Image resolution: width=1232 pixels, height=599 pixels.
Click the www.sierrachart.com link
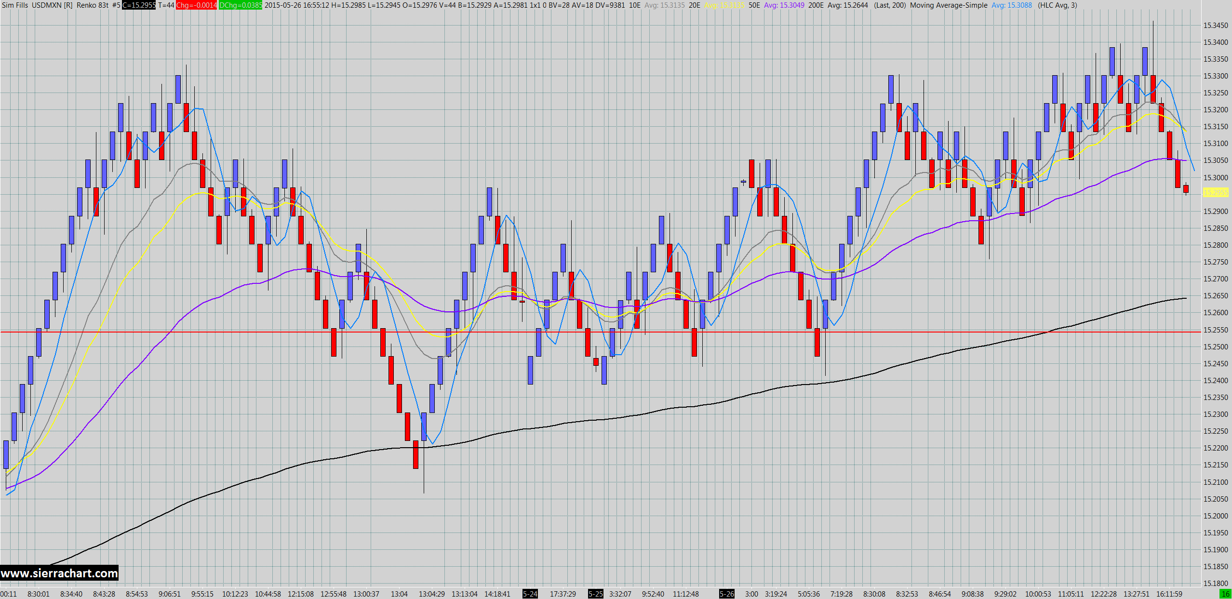pos(59,573)
